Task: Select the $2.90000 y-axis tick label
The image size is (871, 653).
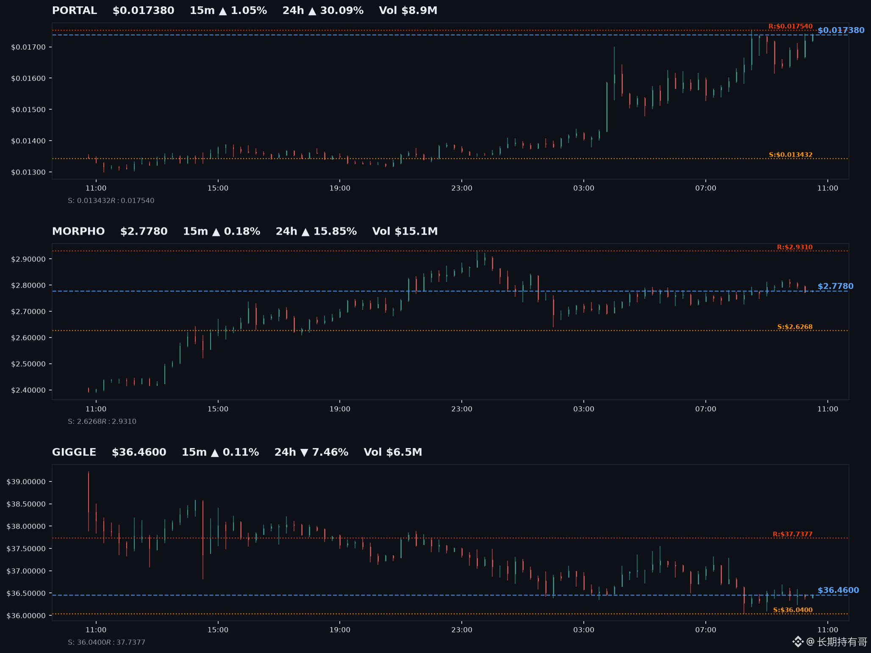Action: (x=28, y=259)
